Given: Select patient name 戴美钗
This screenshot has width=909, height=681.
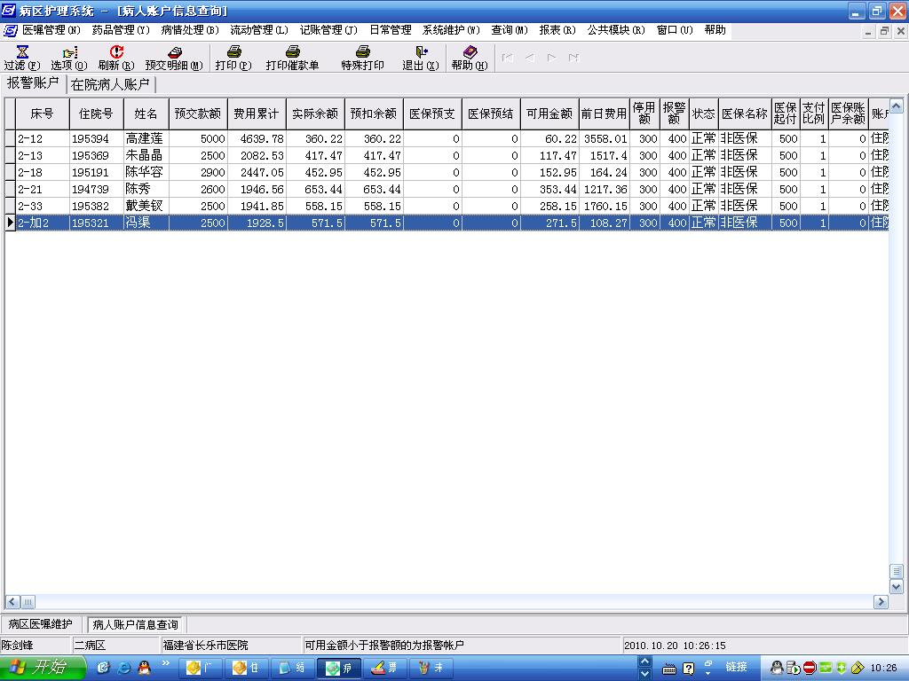Looking at the screenshot, I should coord(146,206).
